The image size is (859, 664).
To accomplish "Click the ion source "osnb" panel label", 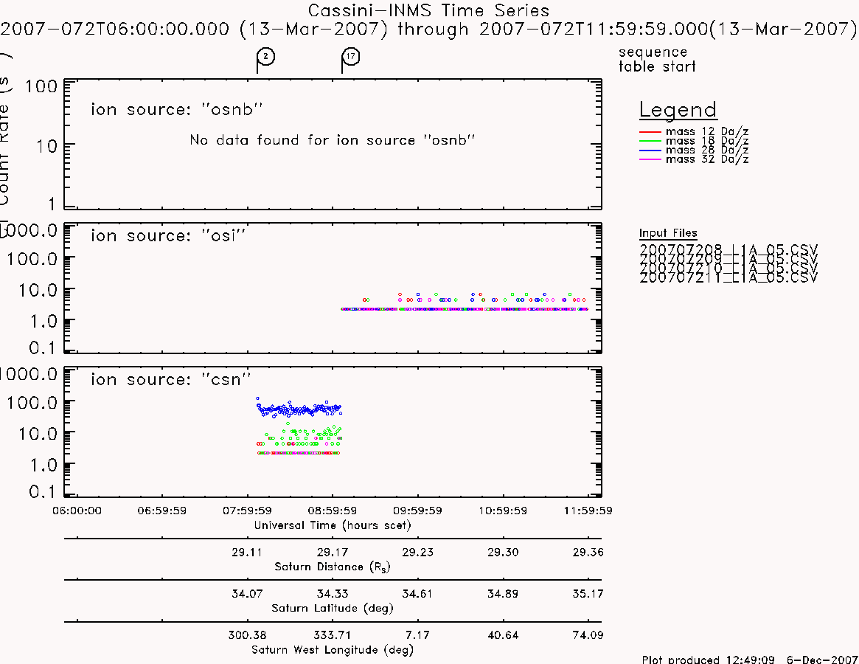I will tap(176, 110).
